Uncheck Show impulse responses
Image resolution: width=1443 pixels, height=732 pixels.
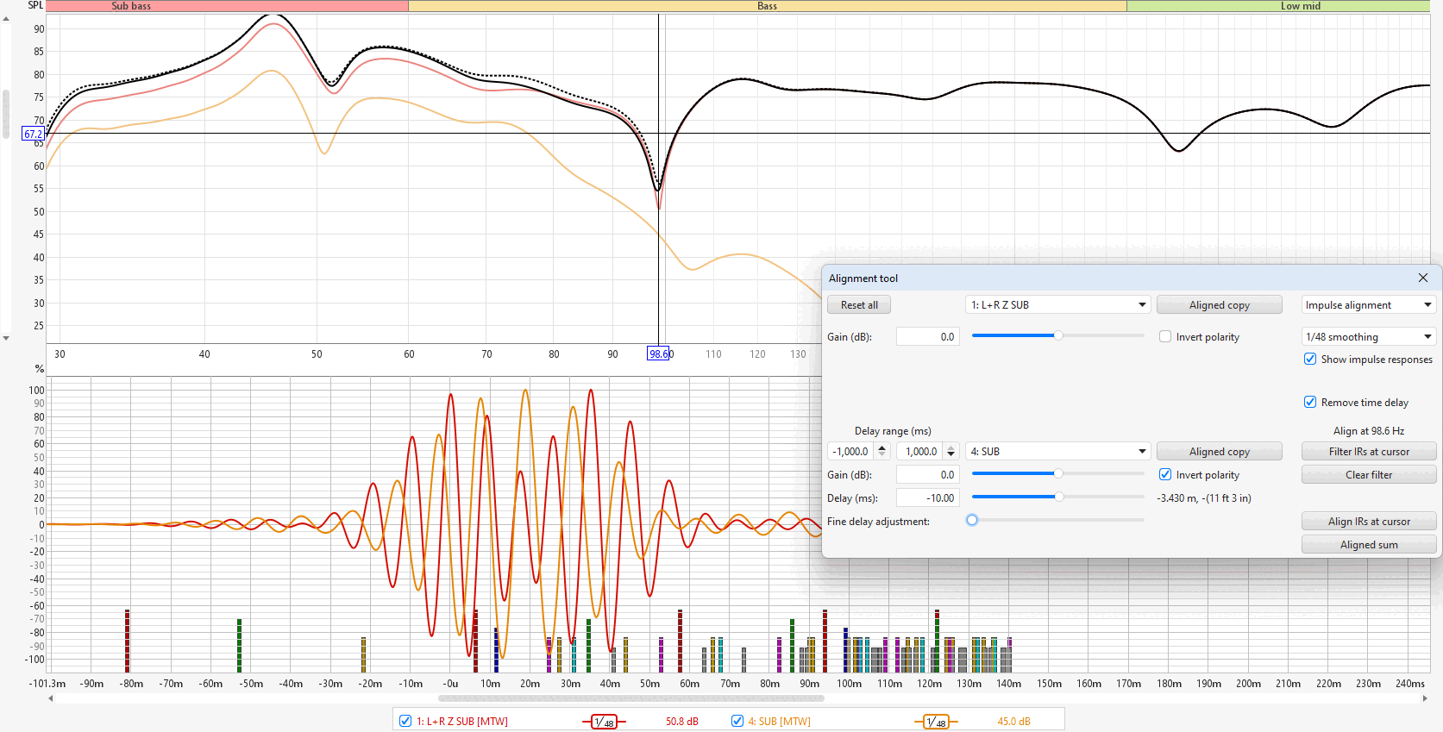(x=1310, y=360)
